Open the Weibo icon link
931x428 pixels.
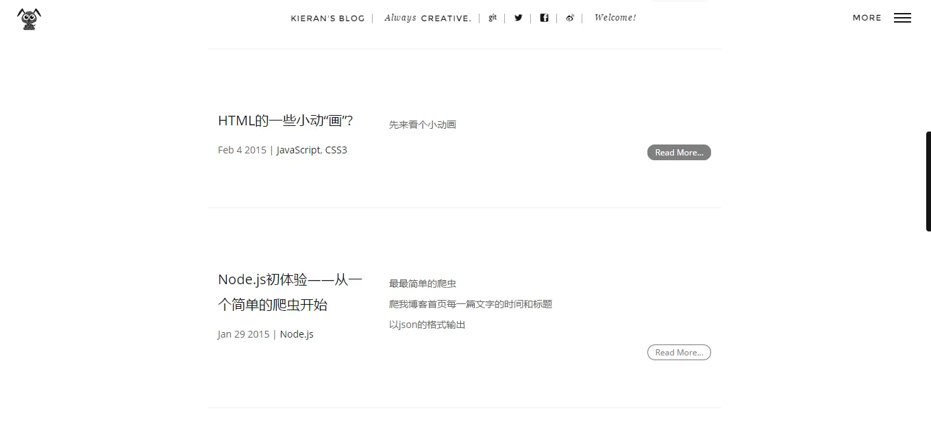(x=569, y=18)
